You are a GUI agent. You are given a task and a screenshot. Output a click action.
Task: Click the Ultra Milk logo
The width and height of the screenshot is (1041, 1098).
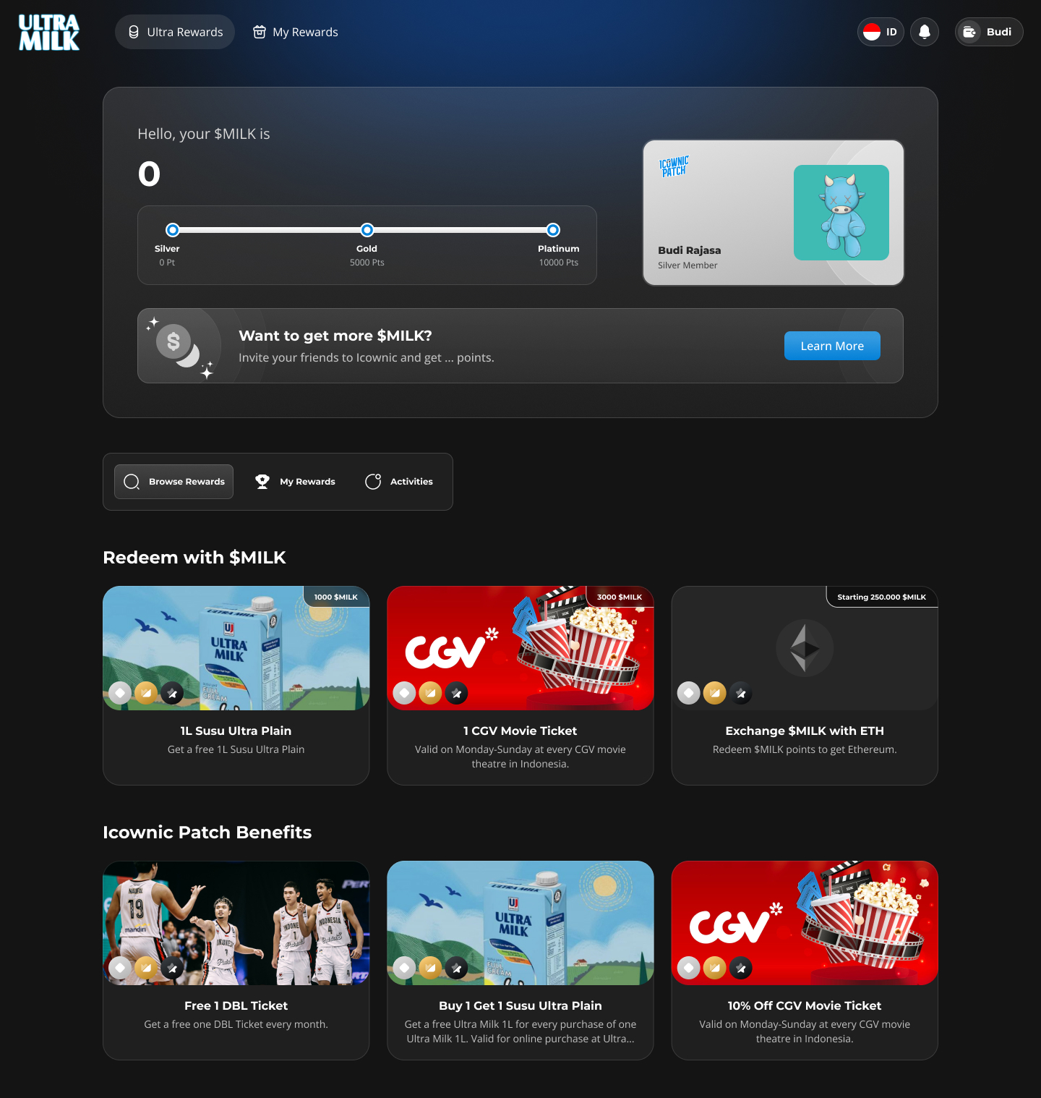click(49, 33)
